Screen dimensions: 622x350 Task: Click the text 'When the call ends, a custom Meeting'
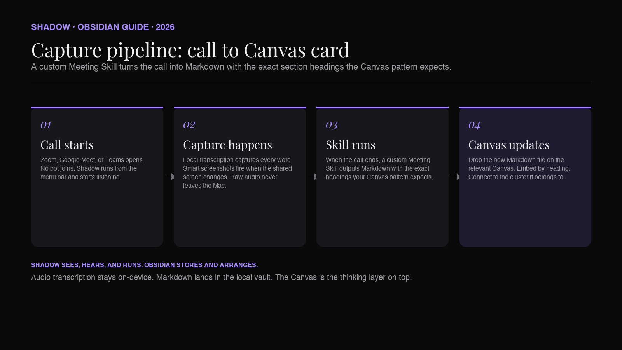click(378, 160)
